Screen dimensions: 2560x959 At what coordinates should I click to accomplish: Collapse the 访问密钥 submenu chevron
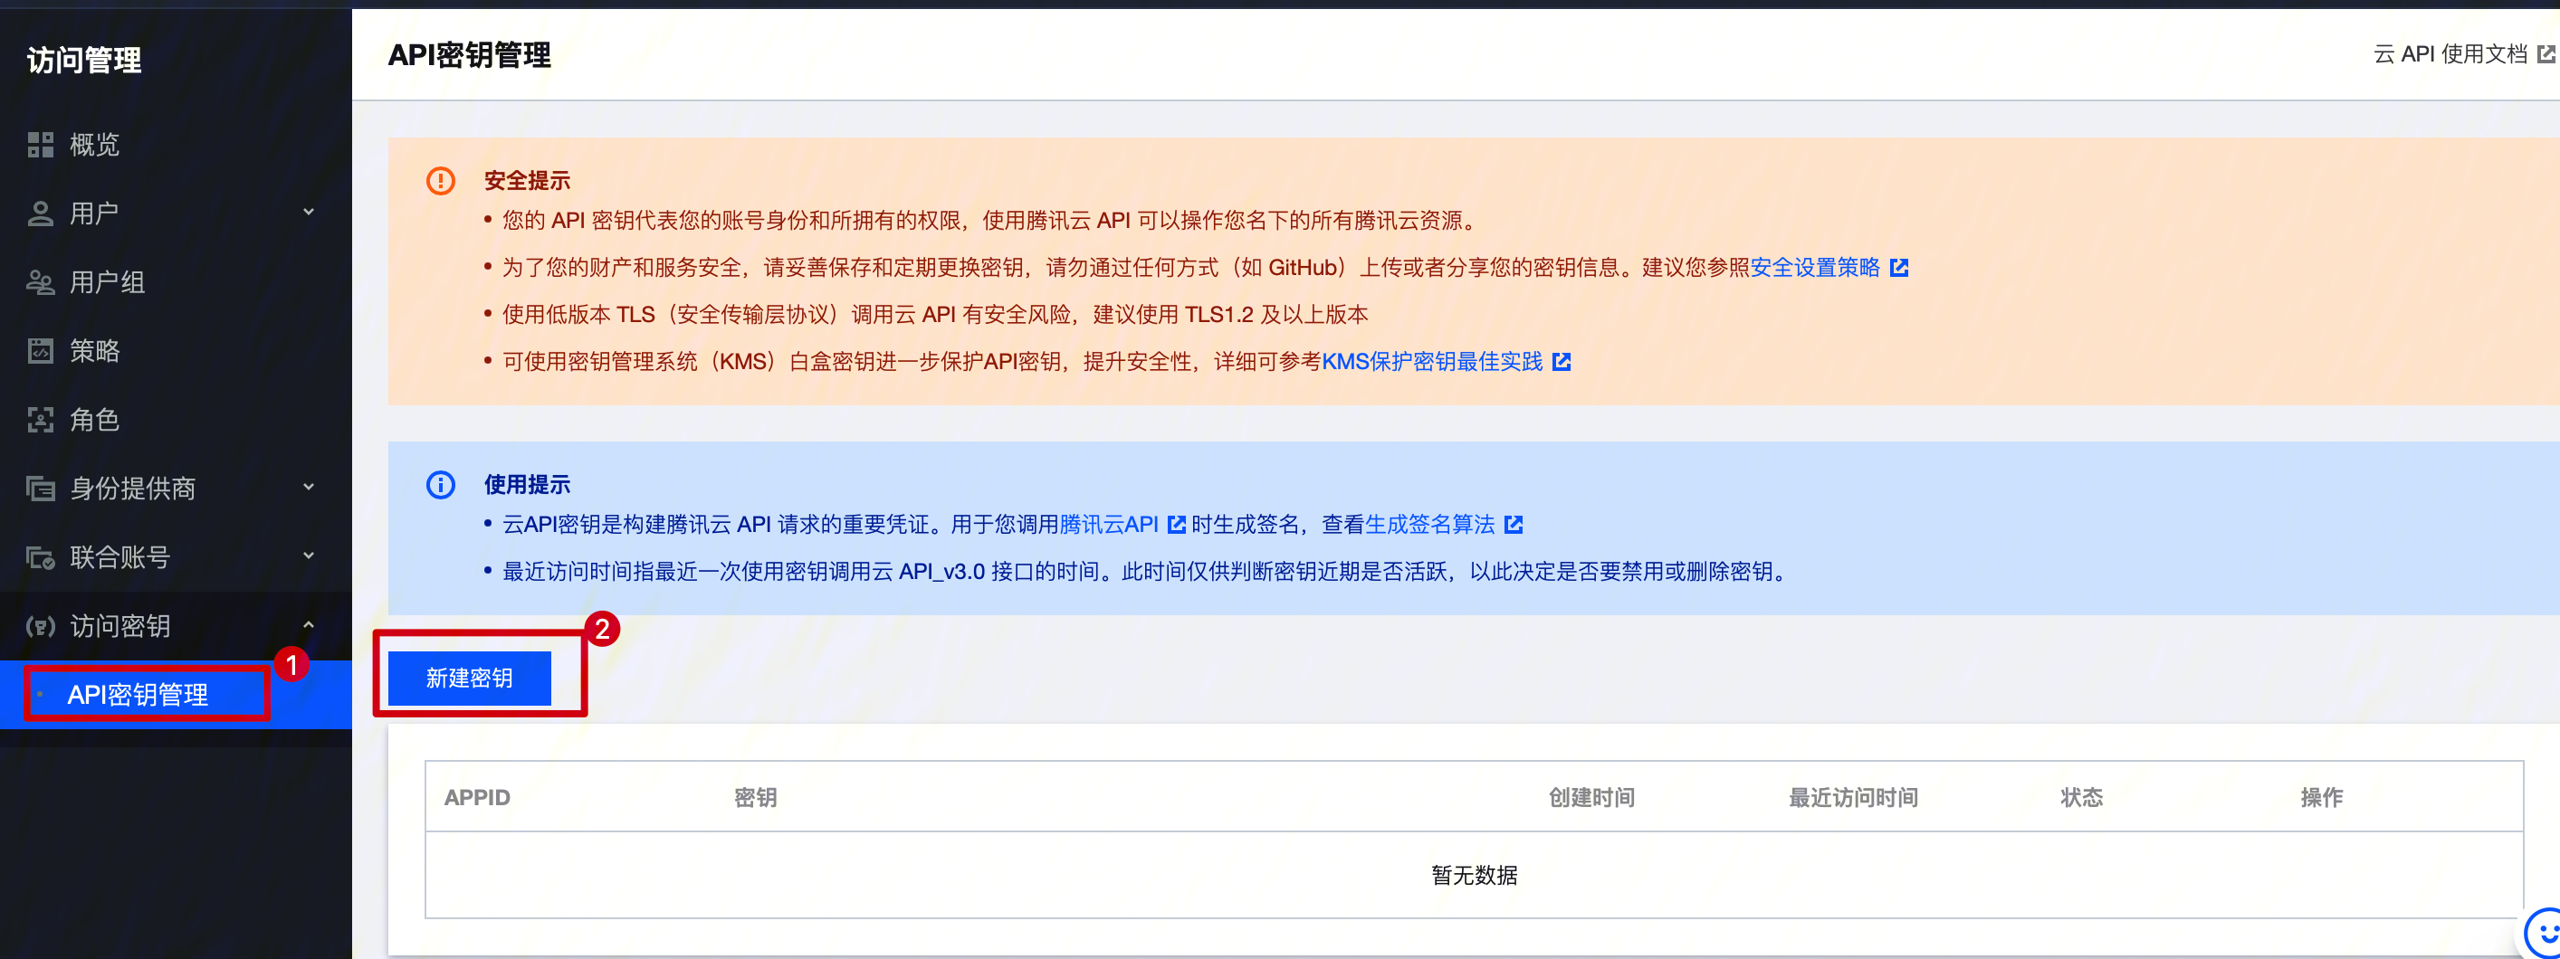click(x=308, y=625)
